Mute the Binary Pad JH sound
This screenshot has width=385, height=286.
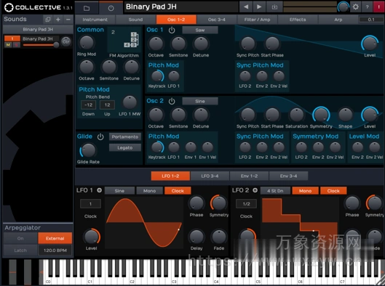pos(8,44)
